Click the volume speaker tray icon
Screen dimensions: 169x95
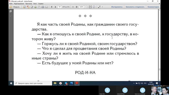(142, 83)
